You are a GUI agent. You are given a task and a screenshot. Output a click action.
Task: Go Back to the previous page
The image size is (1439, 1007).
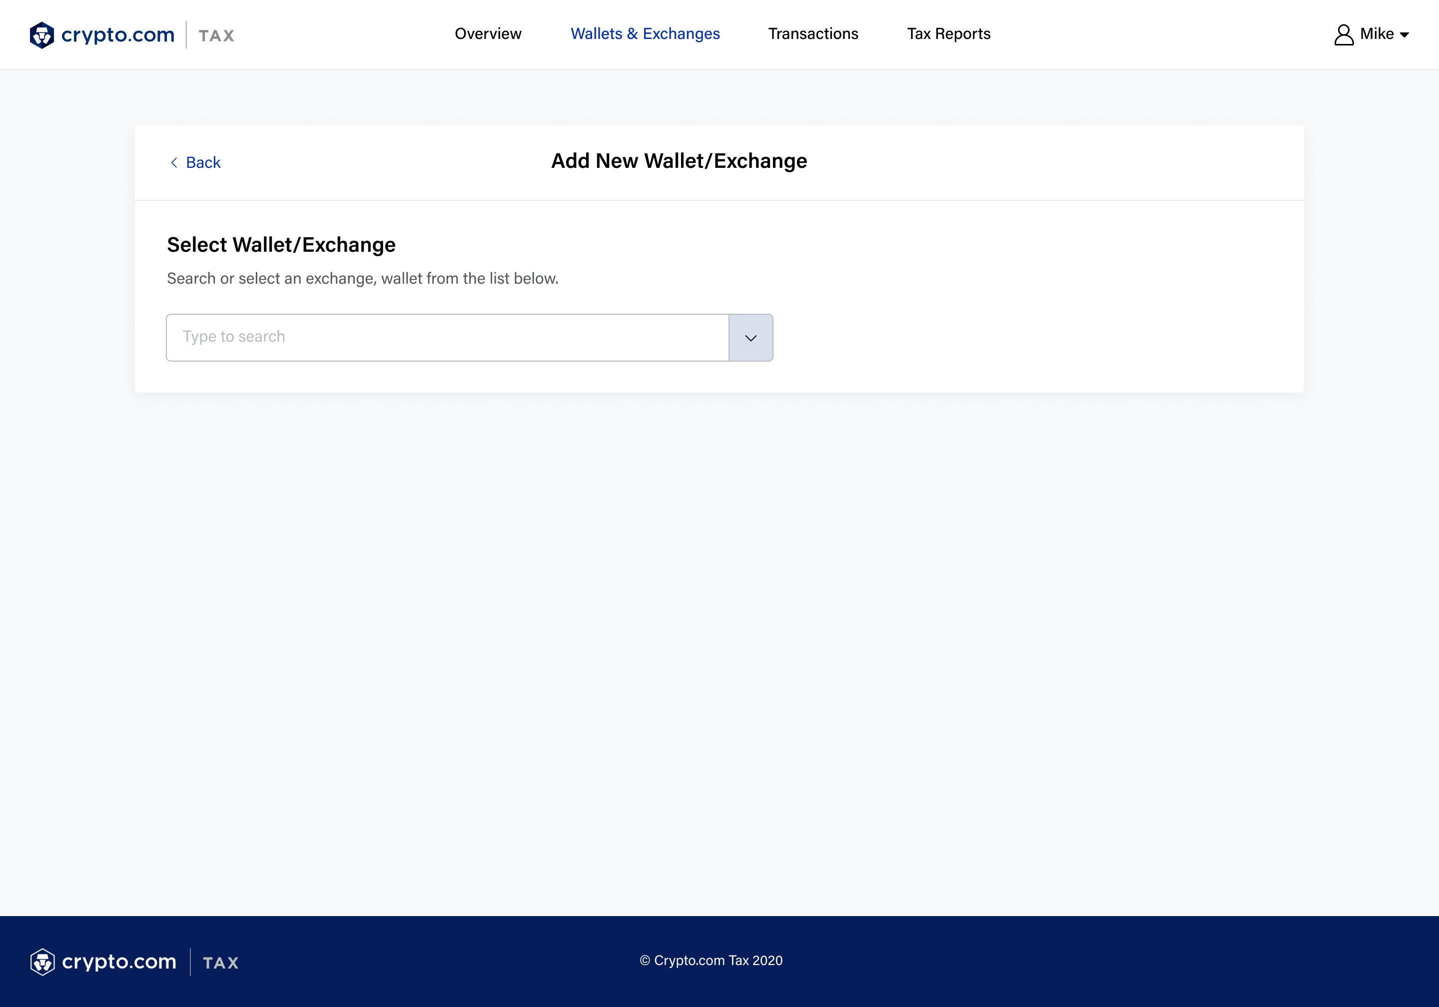click(203, 162)
